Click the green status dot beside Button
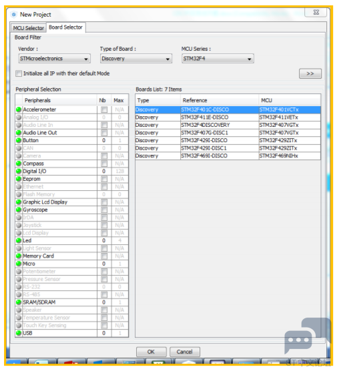 pyautogui.click(x=19, y=140)
